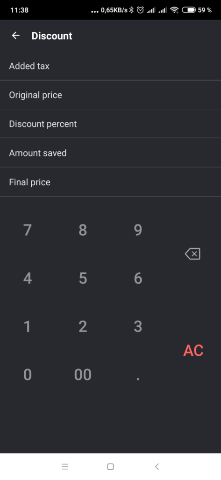Viewport: 221px width, 480px height.
Task: Tap the number 5 key
Action: (83, 278)
